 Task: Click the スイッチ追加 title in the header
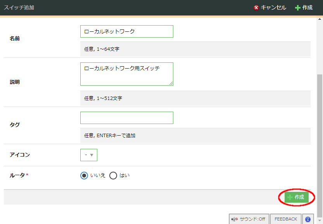(19, 8)
